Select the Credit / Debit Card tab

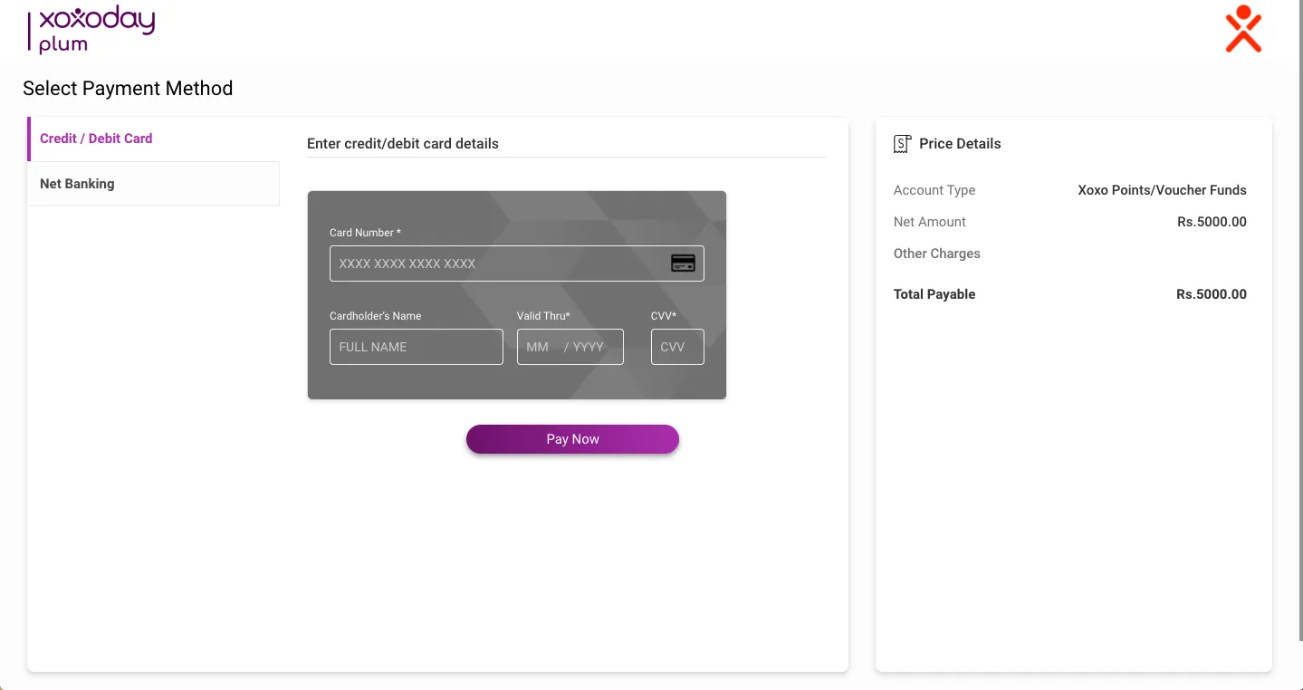tap(96, 139)
